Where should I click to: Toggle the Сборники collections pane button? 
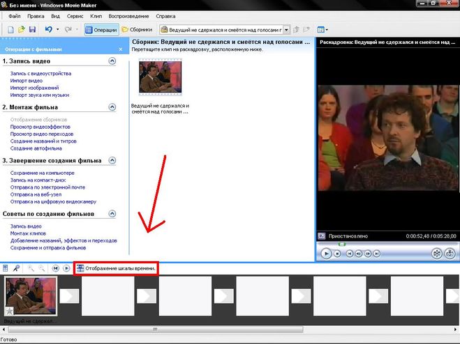click(137, 29)
